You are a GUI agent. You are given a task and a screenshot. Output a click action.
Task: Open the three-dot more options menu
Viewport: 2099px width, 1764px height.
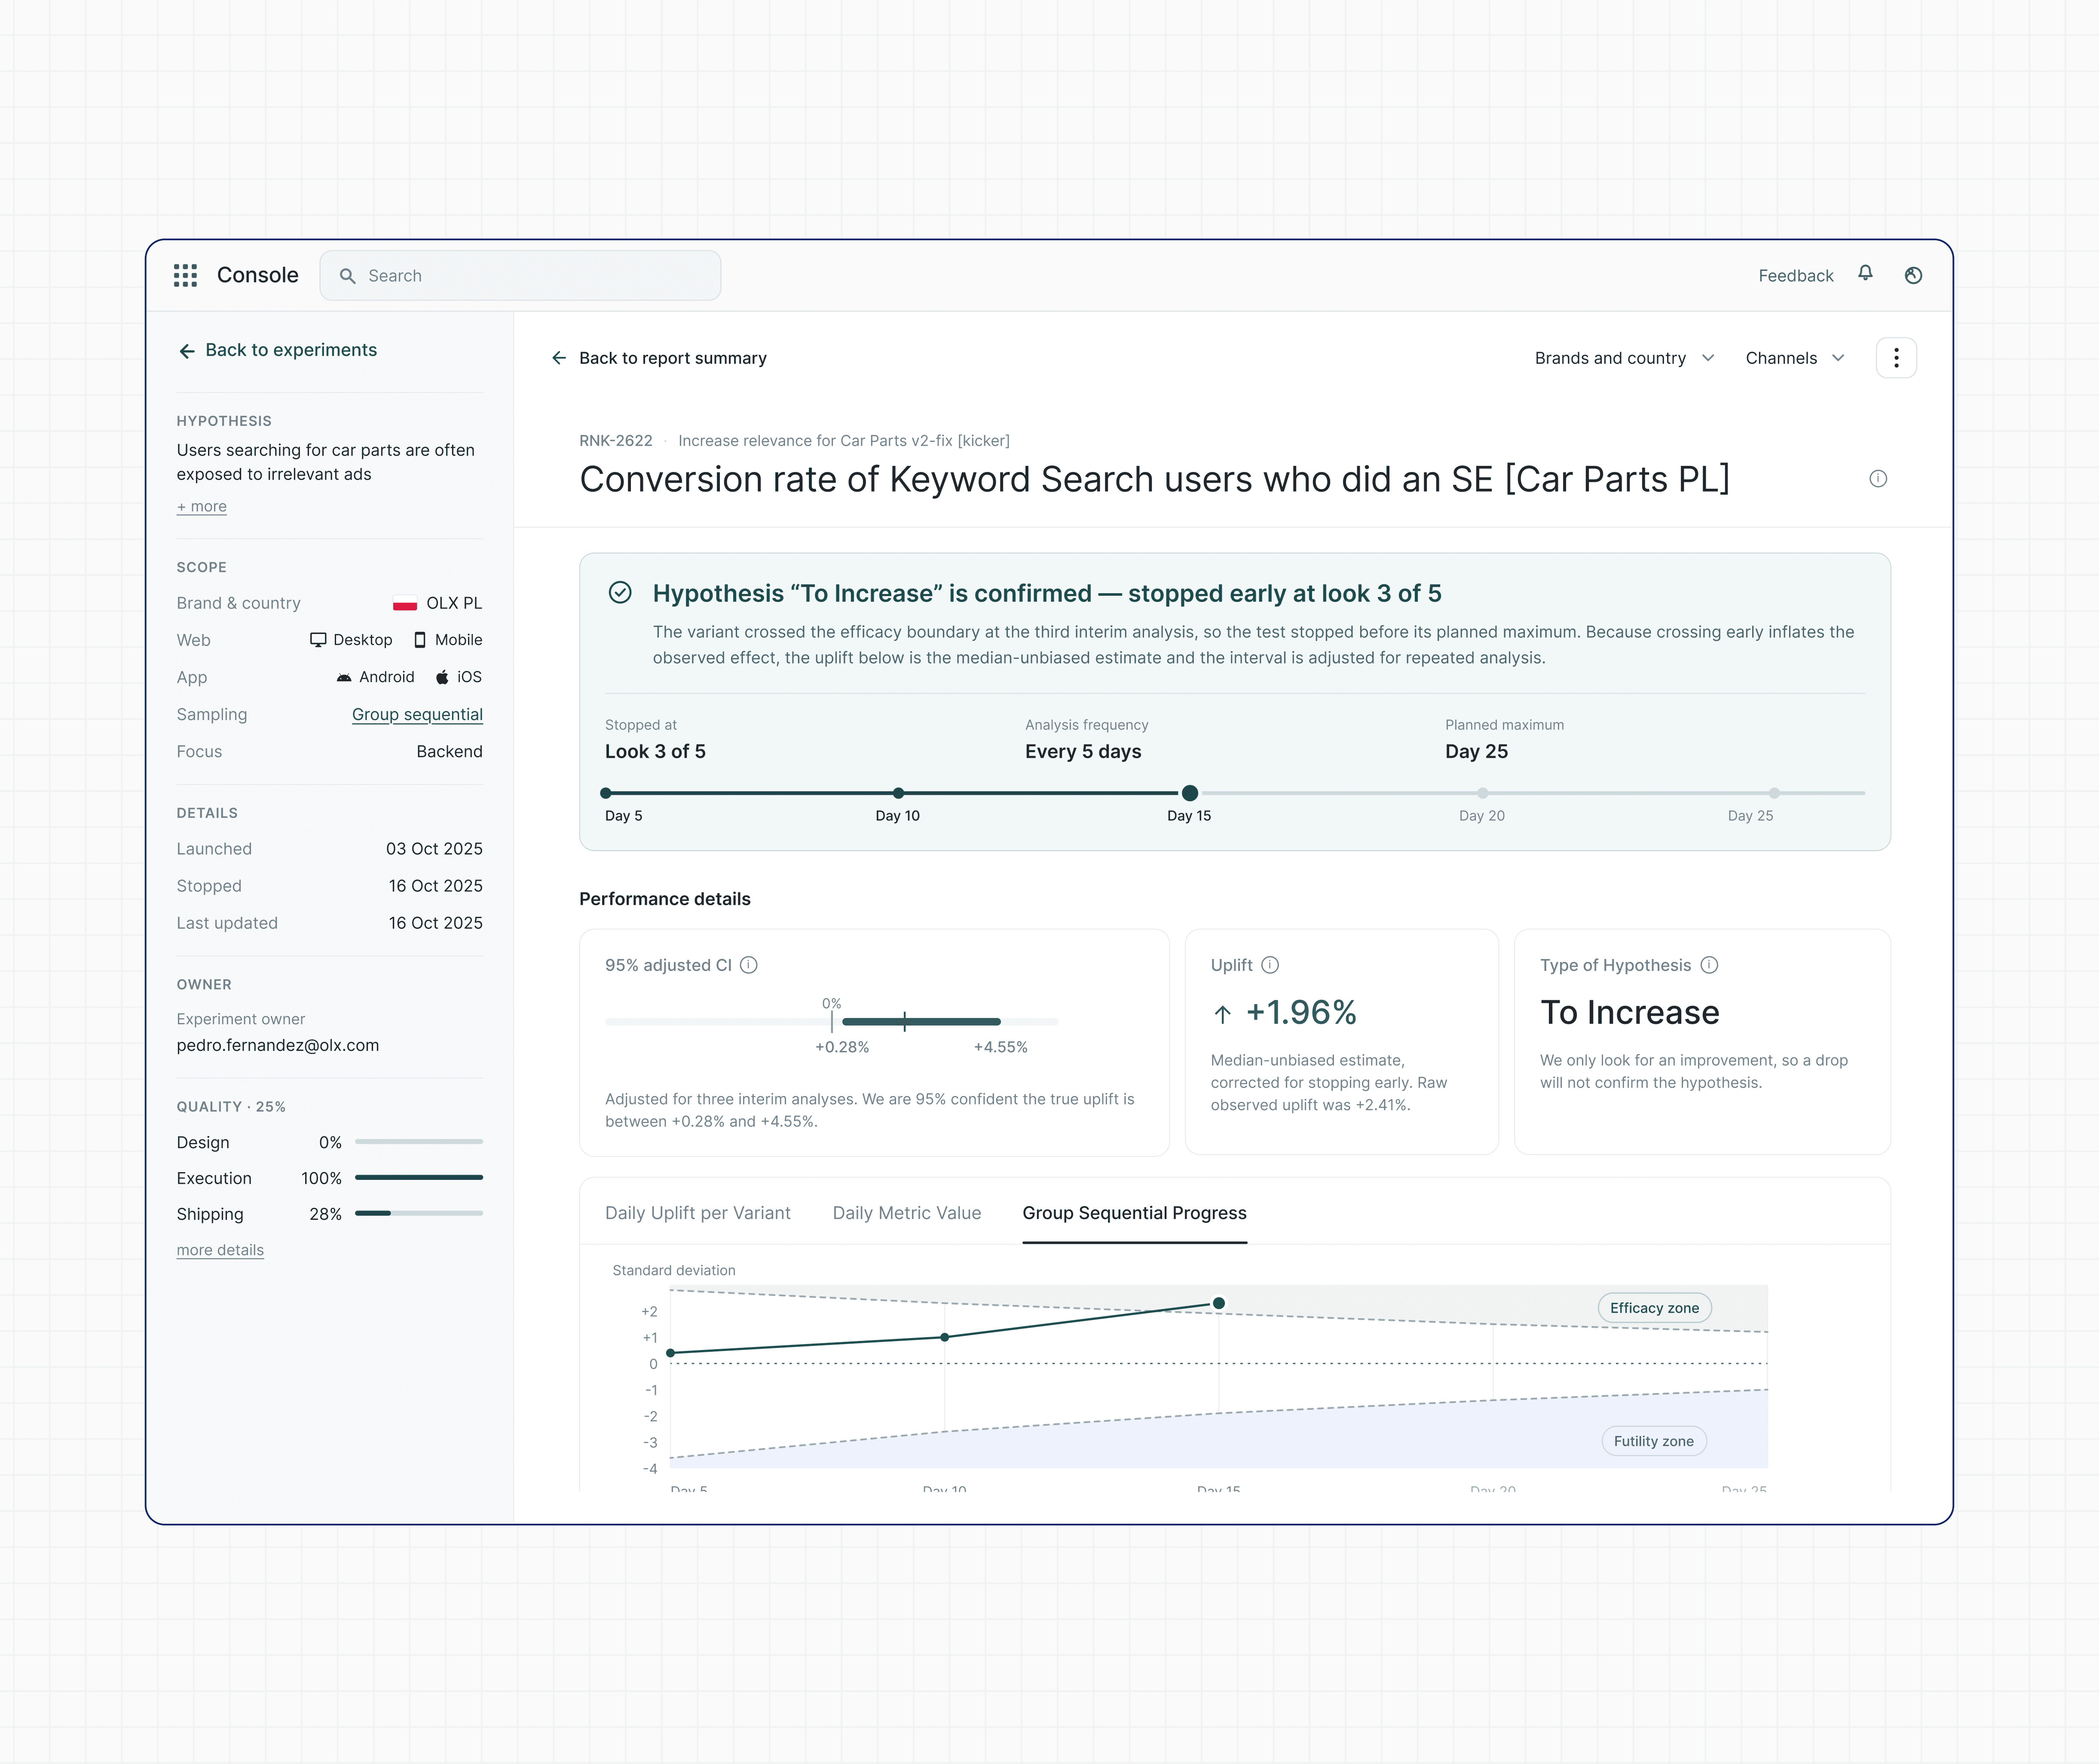[1896, 358]
